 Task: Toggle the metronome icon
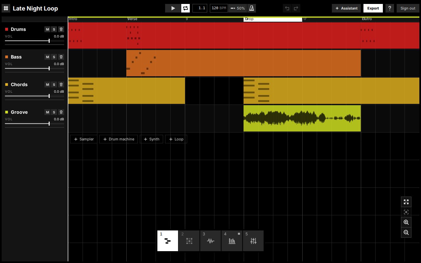pos(251,8)
